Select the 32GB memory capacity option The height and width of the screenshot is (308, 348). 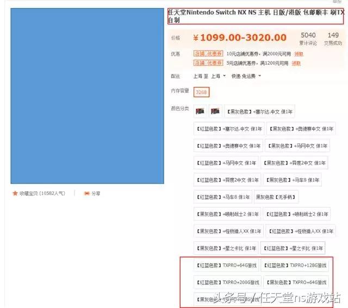tap(201, 92)
